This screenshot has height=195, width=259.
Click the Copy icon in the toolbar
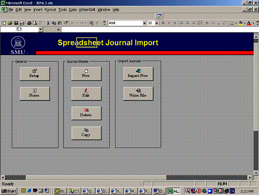point(54,23)
